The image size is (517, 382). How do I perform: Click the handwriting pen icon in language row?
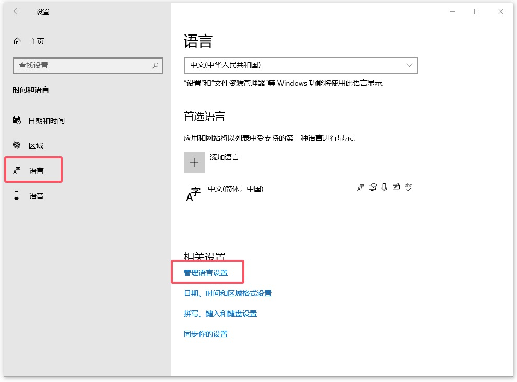coord(396,187)
